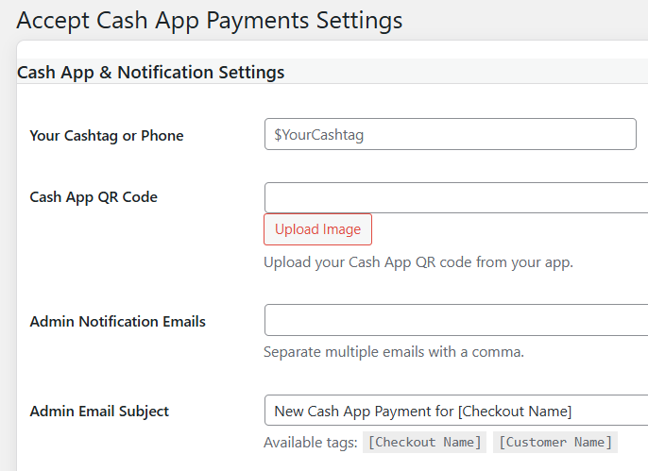This screenshot has height=471, width=648.
Task: Click the Cash App QR Code label
Action: [x=94, y=197]
